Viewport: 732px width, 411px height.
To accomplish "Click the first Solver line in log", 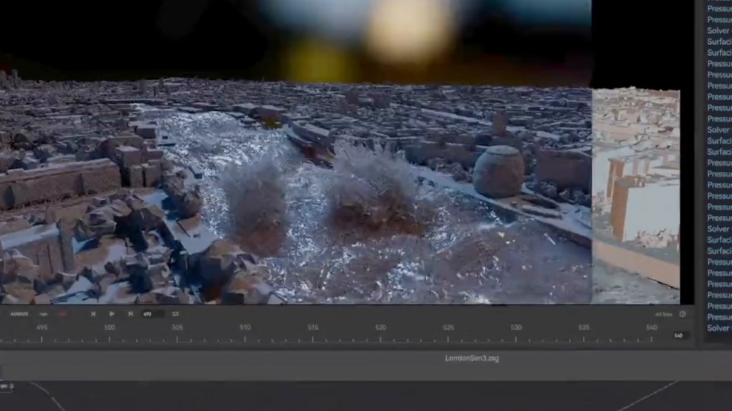I will coord(718,31).
